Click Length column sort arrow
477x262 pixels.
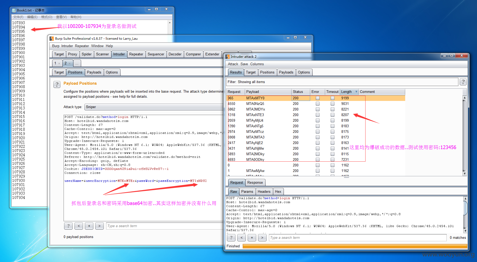point(356,92)
